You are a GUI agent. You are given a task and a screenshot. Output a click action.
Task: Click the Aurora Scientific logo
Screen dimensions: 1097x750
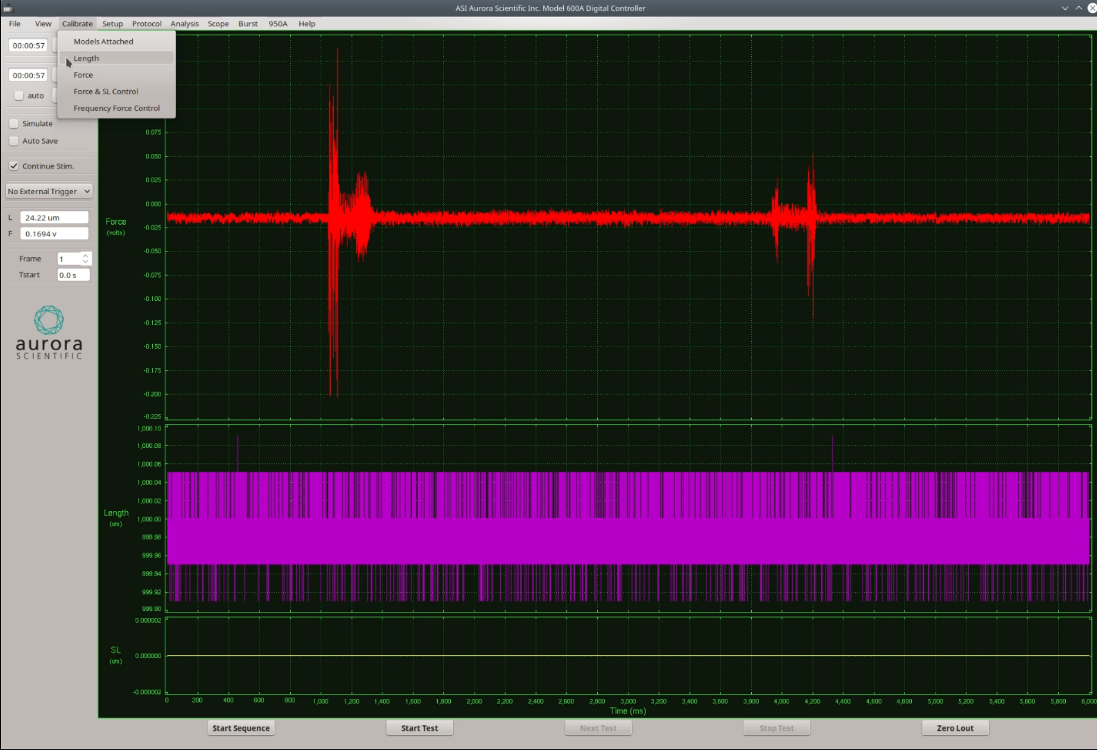tap(49, 333)
